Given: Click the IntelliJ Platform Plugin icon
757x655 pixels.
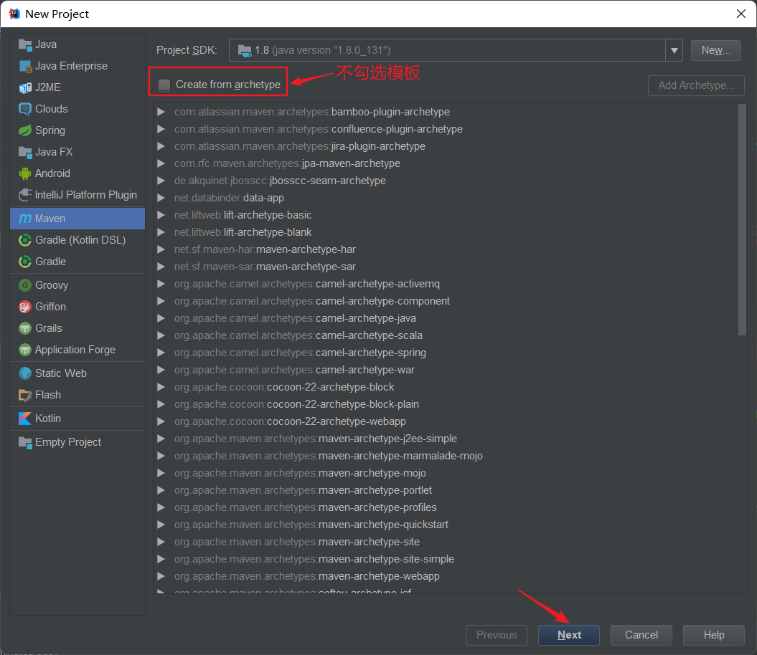Looking at the screenshot, I should pos(25,195).
